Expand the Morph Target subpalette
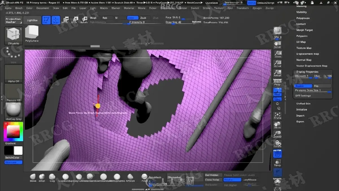 pyautogui.click(x=305, y=30)
